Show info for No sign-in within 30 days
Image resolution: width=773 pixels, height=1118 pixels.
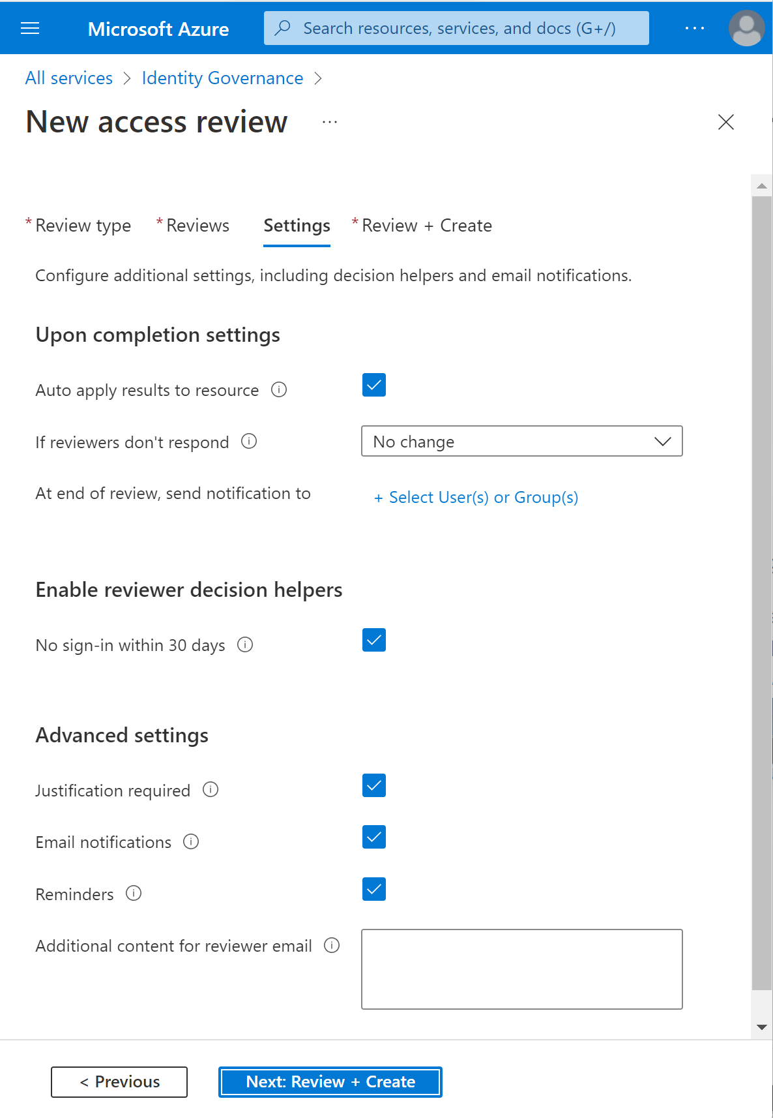click(245, 644)
